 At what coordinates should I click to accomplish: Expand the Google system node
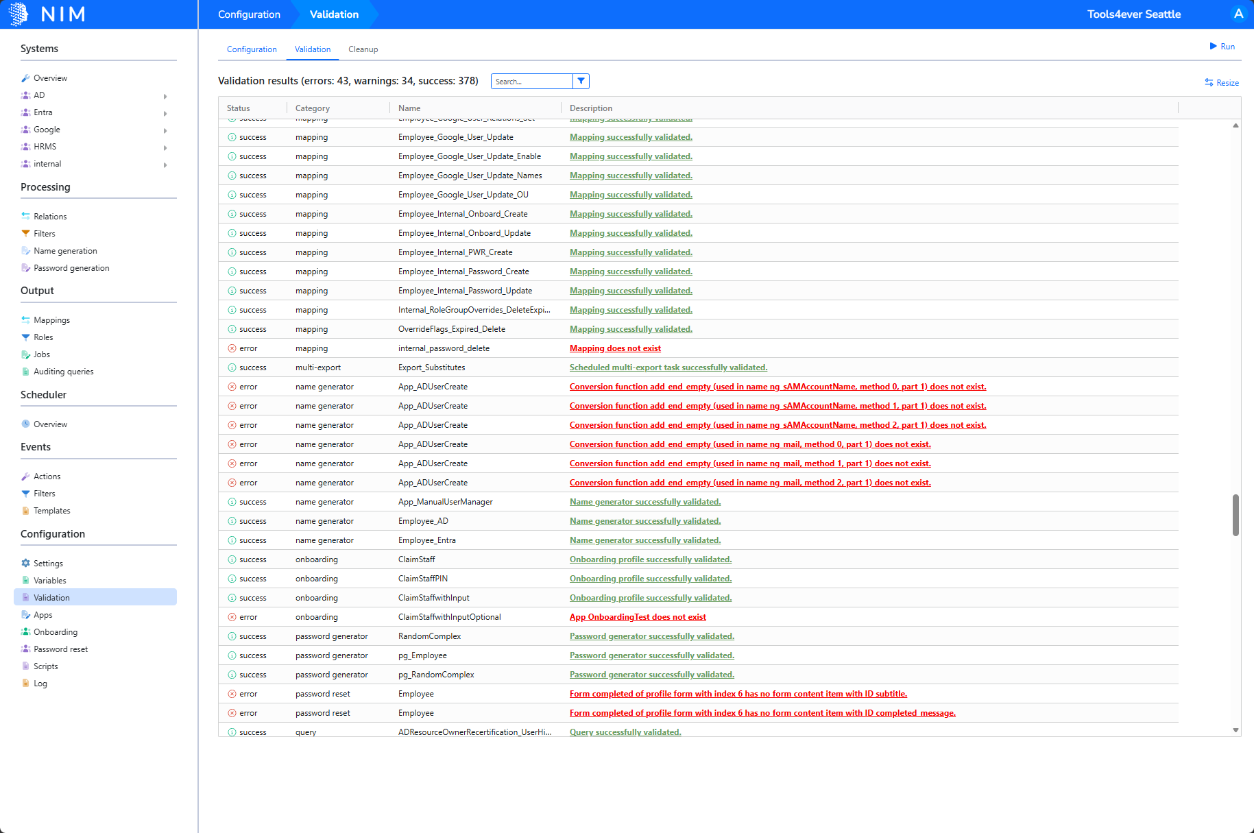(165, 130)
